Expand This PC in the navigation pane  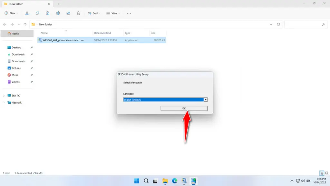(4, 96)
